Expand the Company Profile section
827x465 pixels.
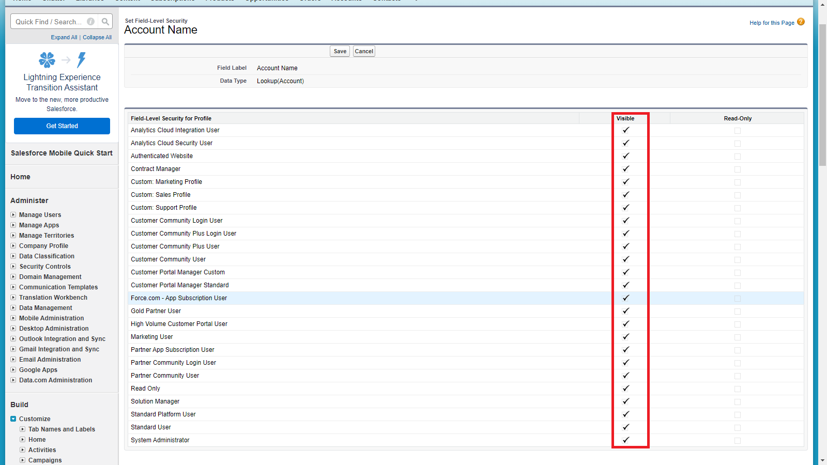click(x=13, y=246)
